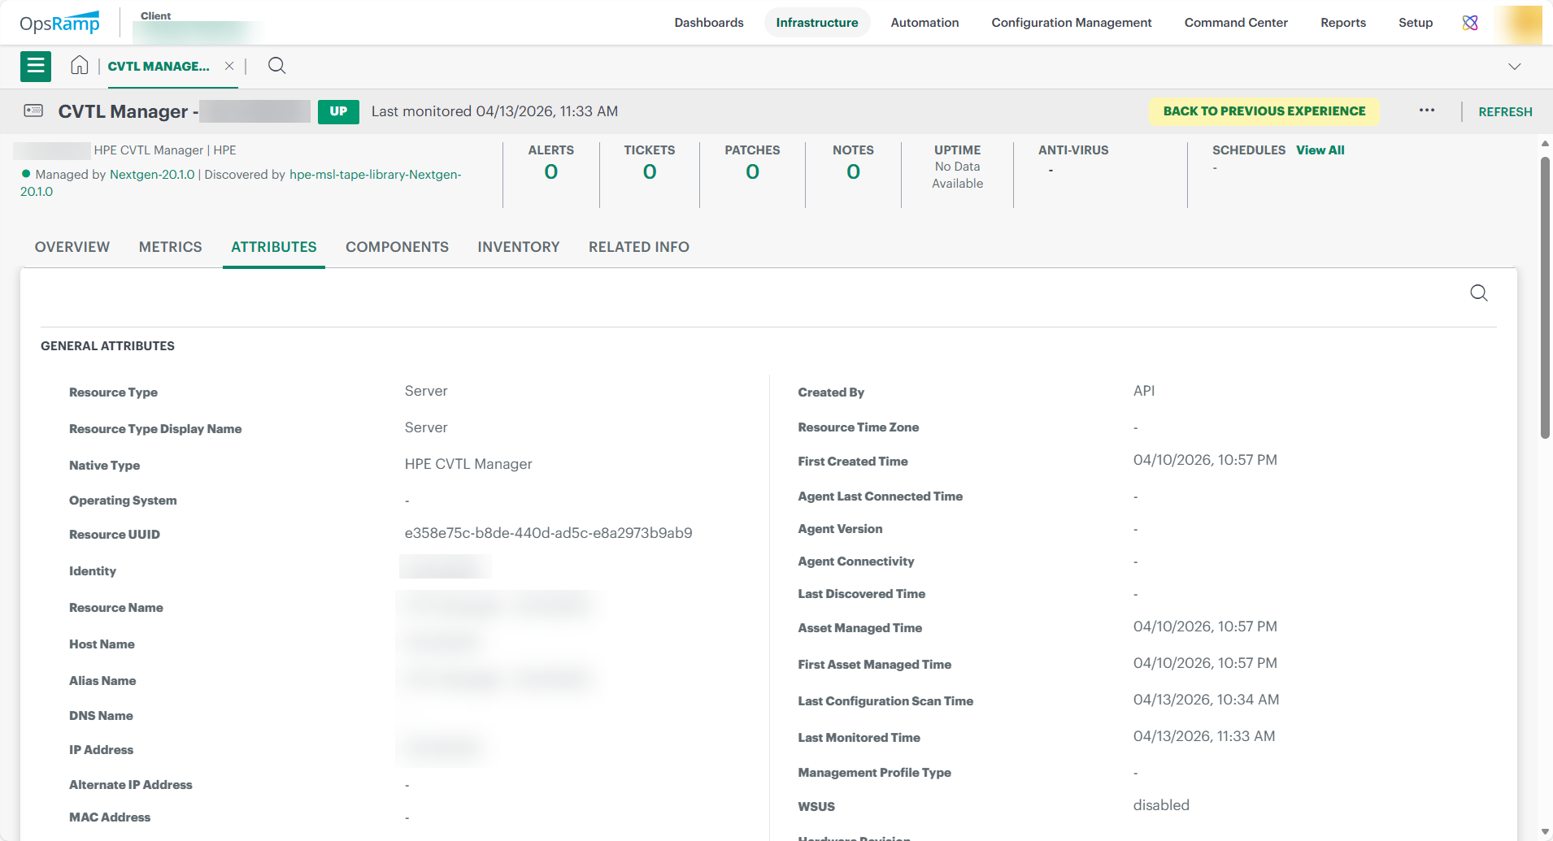Open the user profile avatar
1553x841 pixels.
tap(1522, 24)
